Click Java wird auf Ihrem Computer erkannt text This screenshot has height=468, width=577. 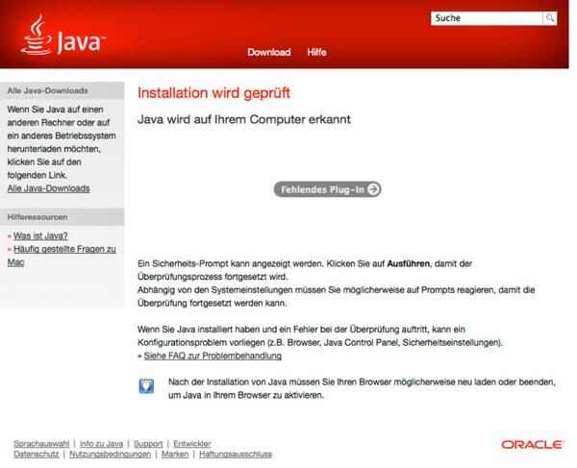click(244, 119)
